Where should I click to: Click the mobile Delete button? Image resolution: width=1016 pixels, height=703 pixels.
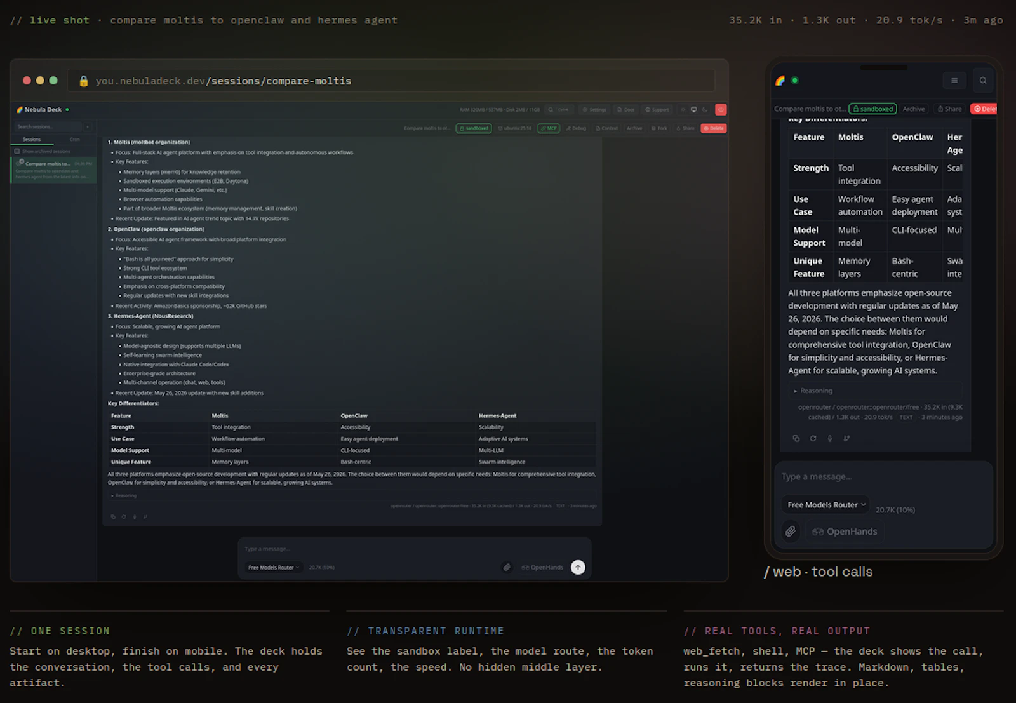click(984, 109)
